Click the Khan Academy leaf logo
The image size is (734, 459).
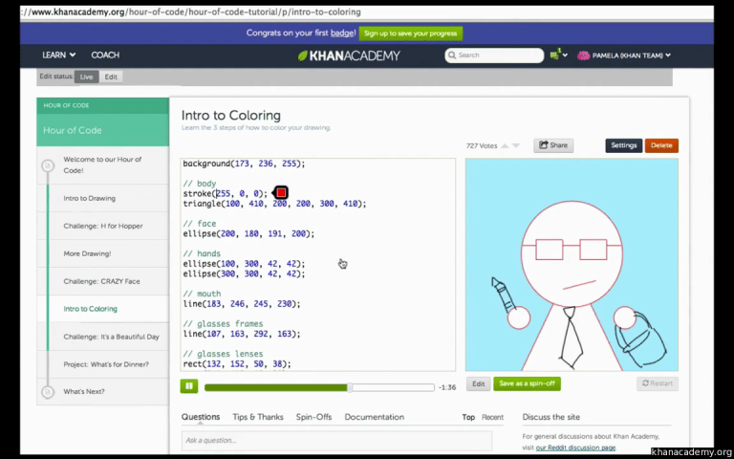(303, 55)
